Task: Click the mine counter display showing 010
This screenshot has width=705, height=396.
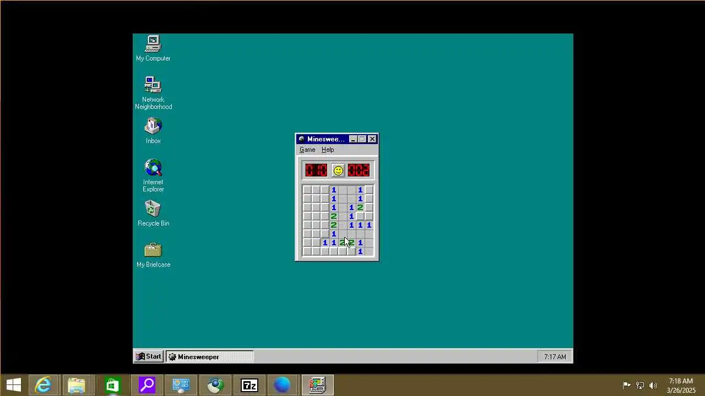Action: (x=316, y=170)
